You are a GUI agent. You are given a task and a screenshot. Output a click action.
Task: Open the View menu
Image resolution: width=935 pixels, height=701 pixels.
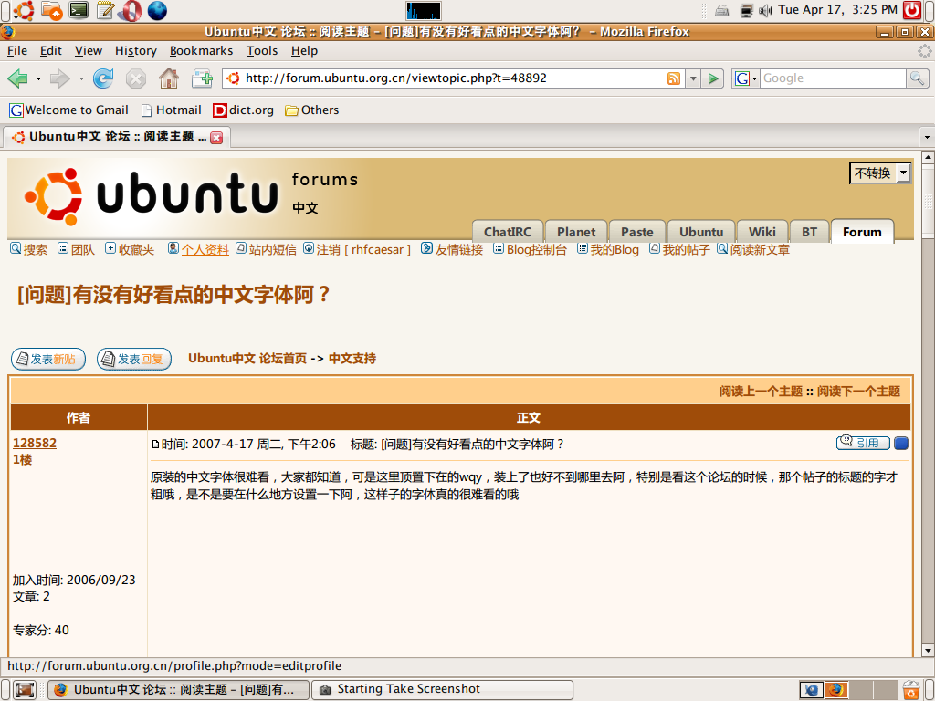pos(89,51)
